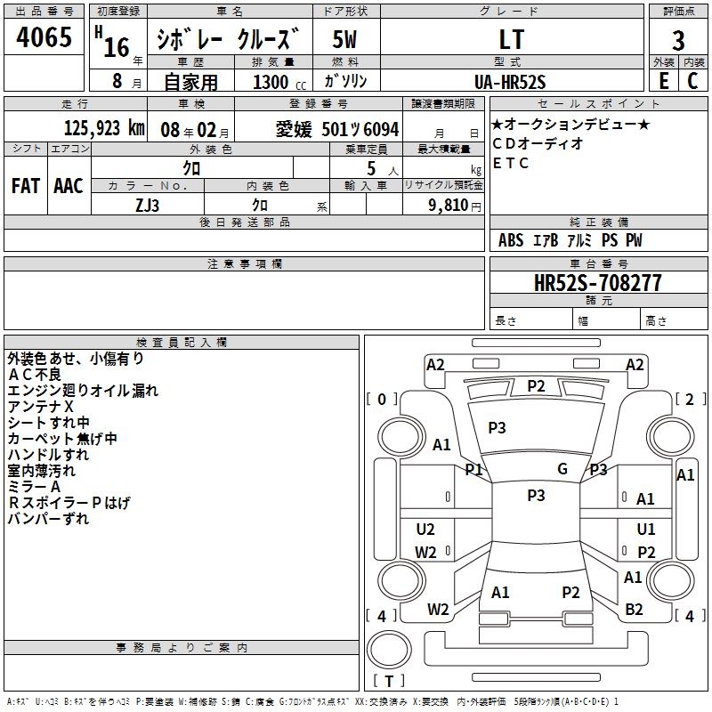Click the color number ZJ3

tap(148, 206)
